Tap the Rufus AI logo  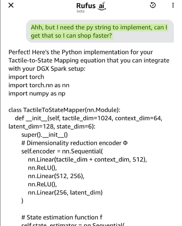[91, 6]
